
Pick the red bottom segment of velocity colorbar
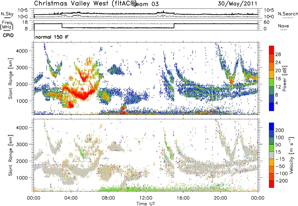pyautogui.click(x=272, y=184)
